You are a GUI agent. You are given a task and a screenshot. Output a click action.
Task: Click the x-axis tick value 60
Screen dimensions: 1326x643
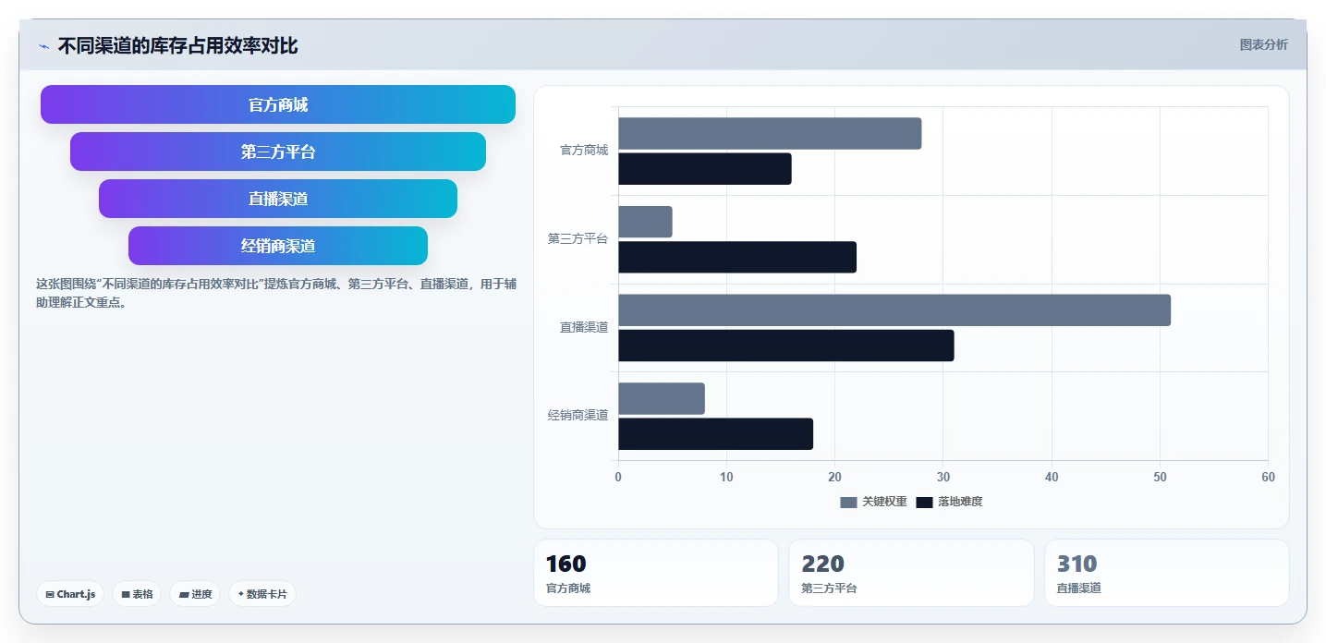(x=1268, y=478)
